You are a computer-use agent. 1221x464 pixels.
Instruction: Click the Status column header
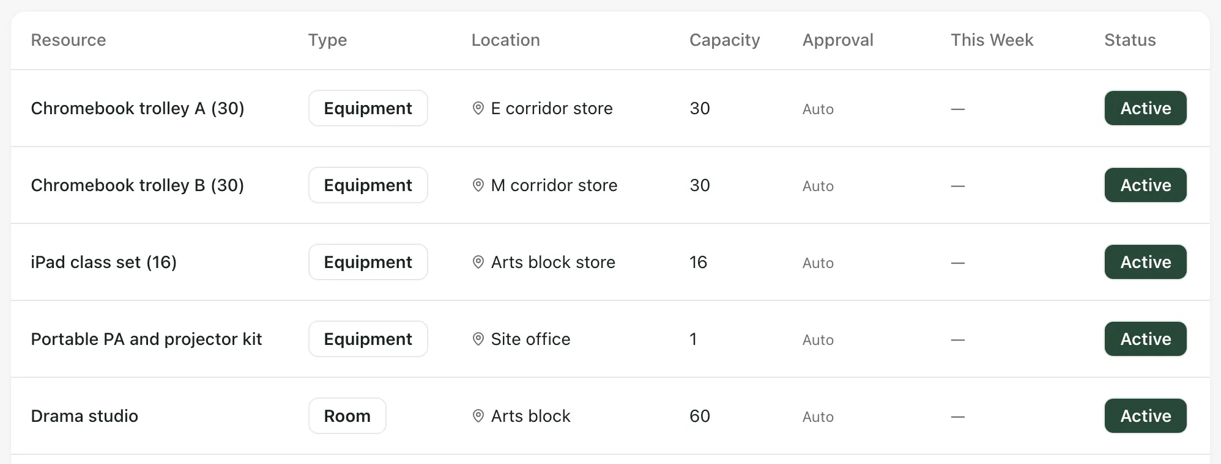coord(1130,40)
